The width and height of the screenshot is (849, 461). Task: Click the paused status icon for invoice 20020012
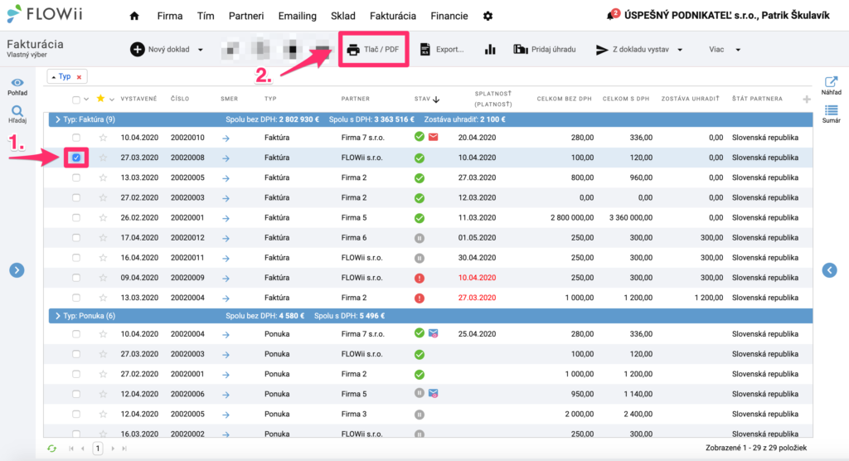click(419, 238)
